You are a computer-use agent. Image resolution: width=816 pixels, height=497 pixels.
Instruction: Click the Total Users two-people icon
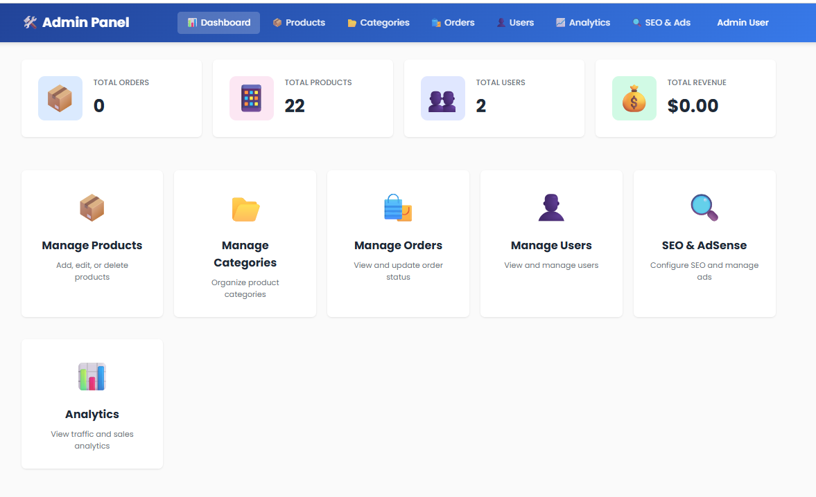[x=442, y=101]
